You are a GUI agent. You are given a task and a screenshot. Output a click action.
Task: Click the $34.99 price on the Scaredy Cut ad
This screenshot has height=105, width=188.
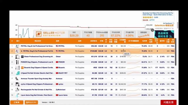(x=145, y=20)
